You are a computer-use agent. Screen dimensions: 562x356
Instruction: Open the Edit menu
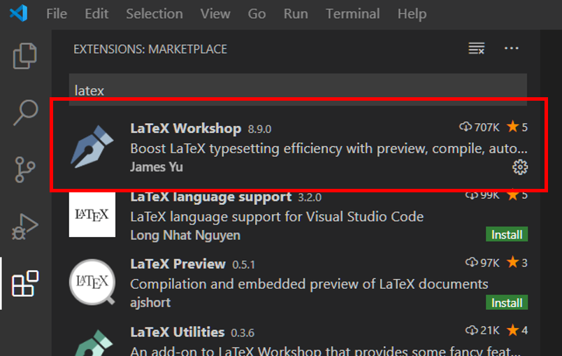[x=96, y=14]
